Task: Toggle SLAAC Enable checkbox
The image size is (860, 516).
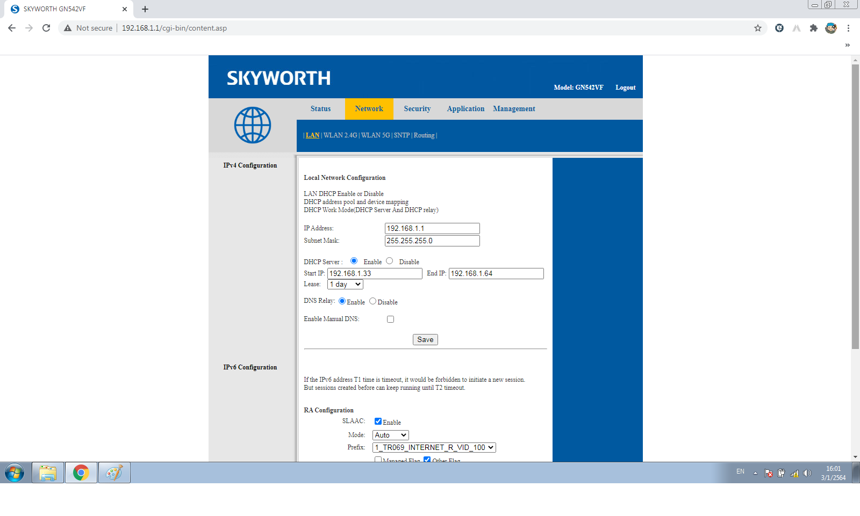Action: coord(378,421)
